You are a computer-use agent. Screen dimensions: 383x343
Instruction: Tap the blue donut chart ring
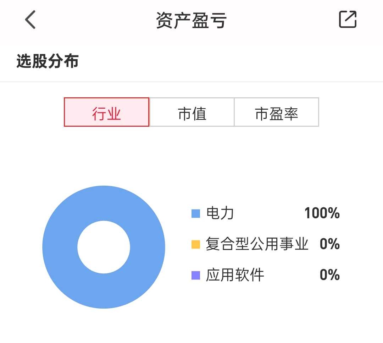[x=60, y=247]
